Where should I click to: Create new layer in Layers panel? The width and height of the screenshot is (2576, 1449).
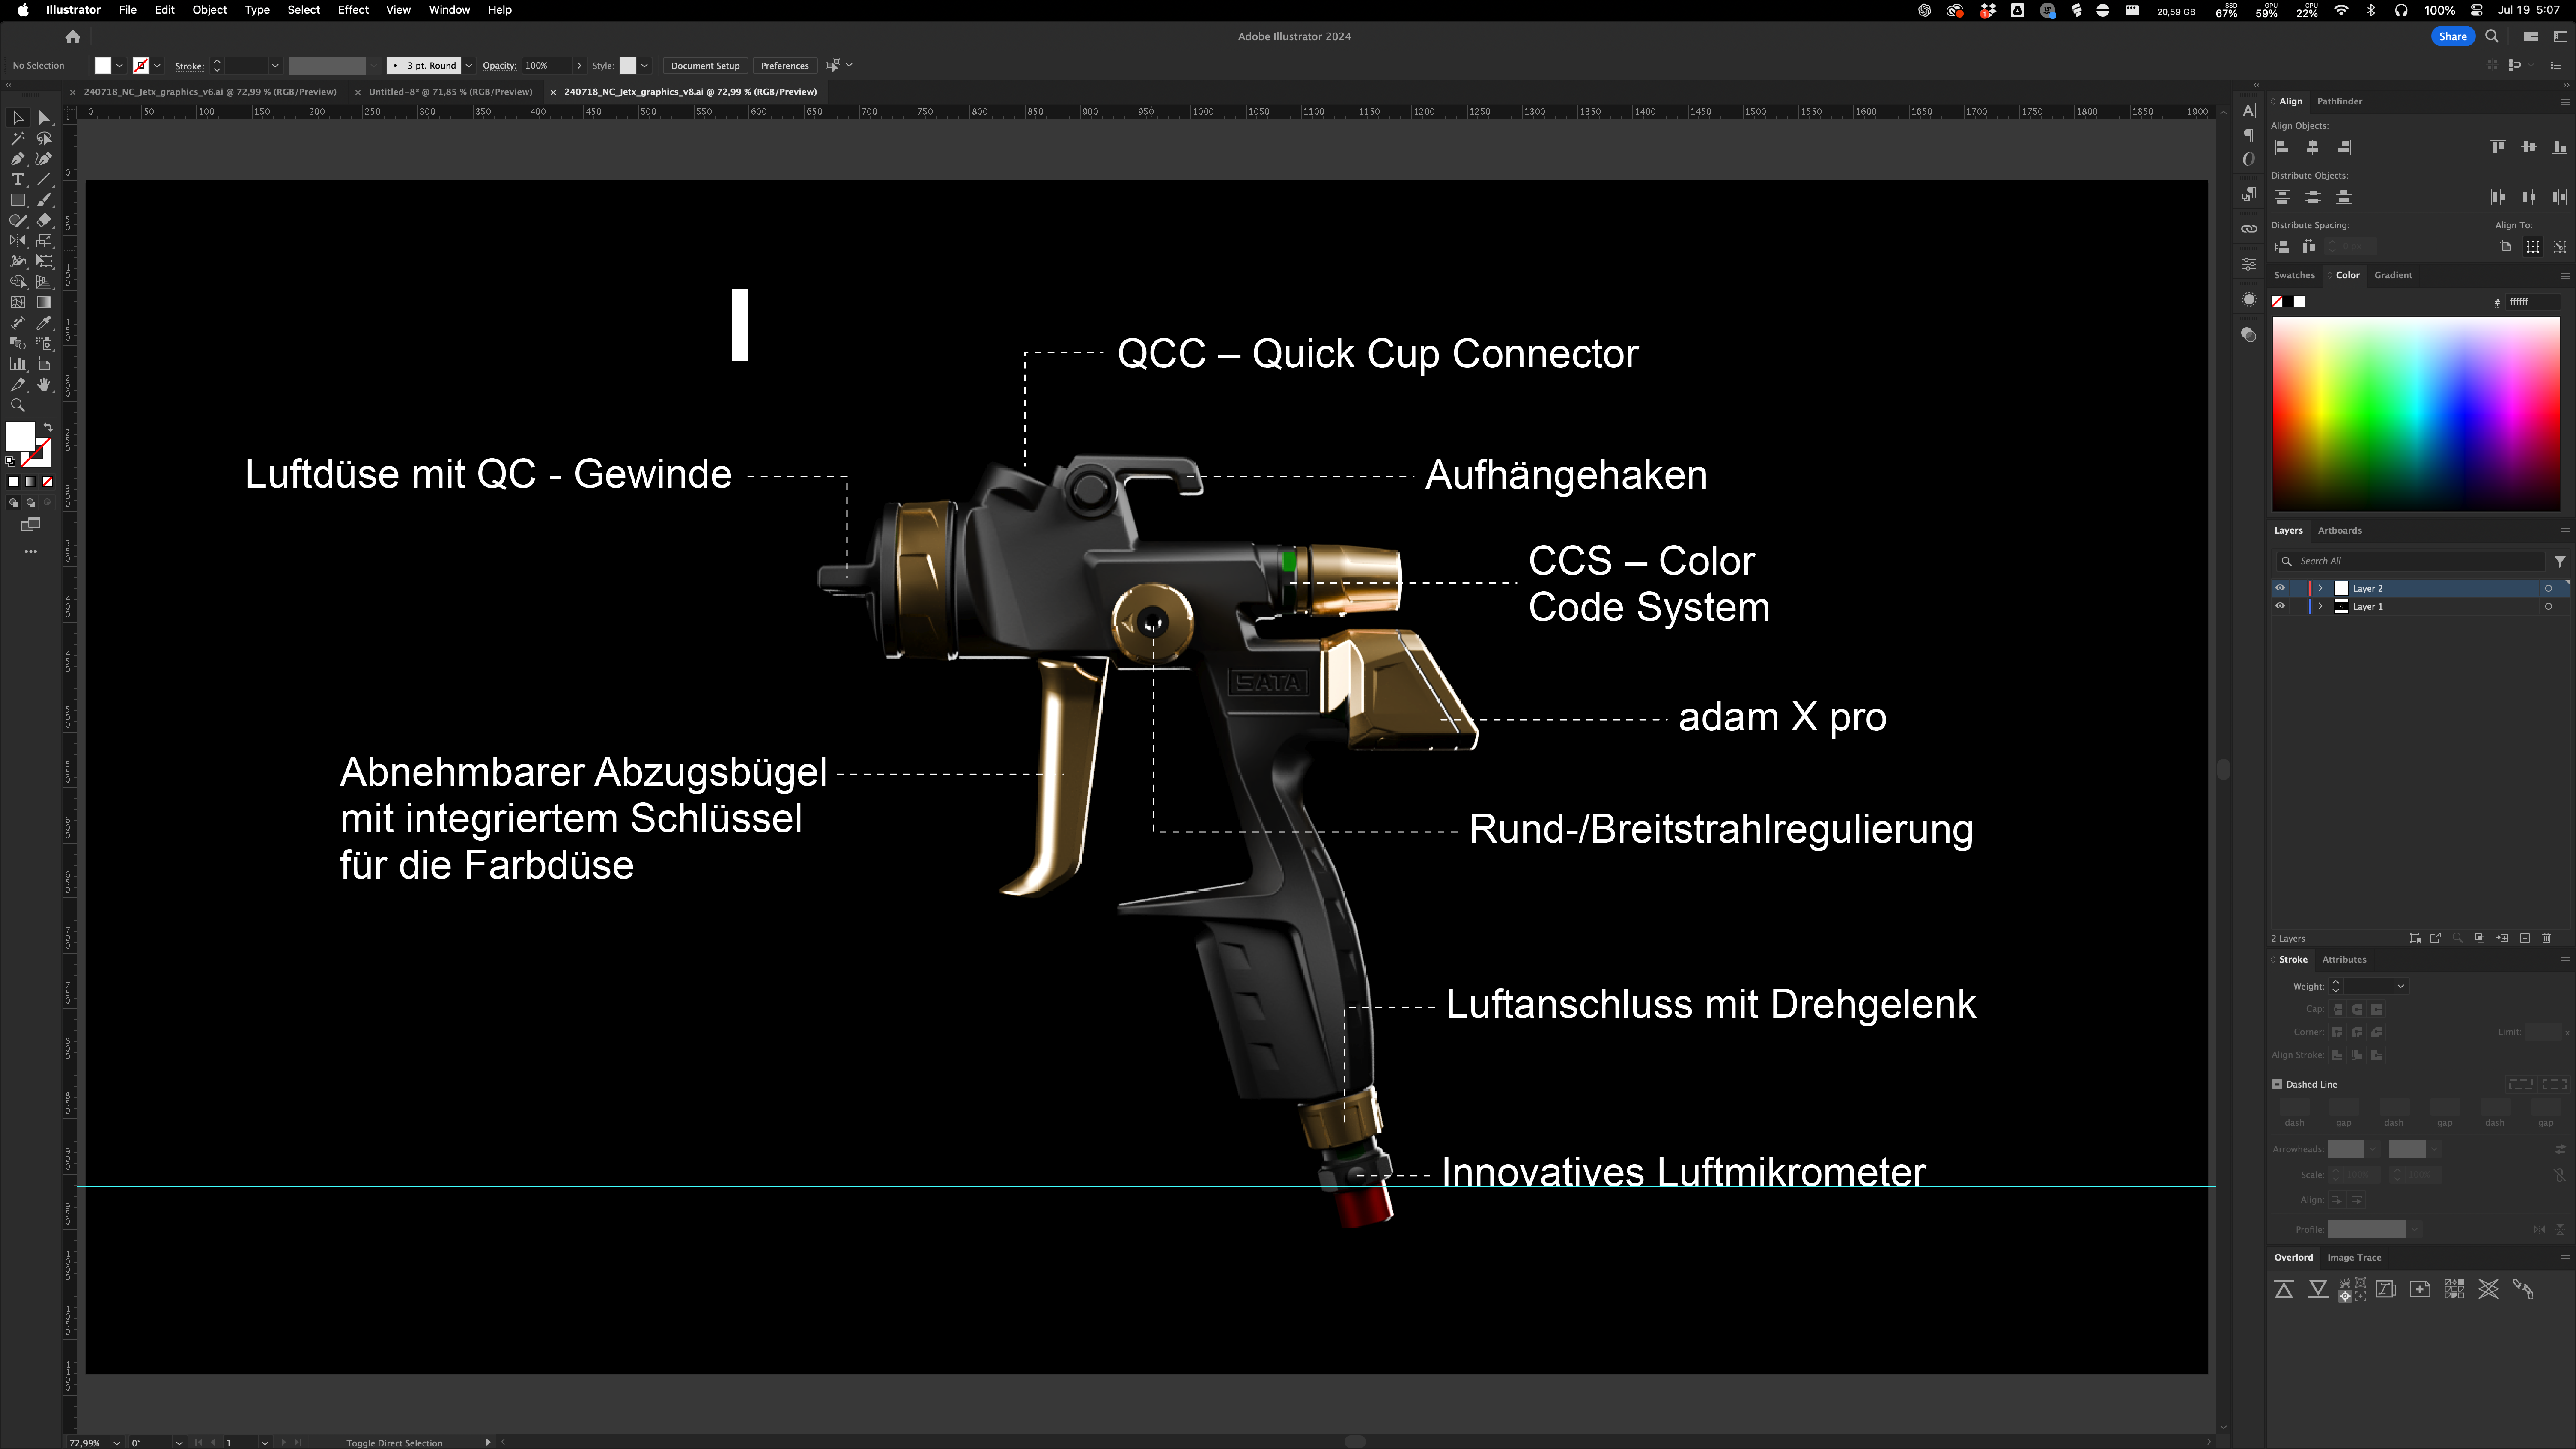pyautogui.click(x=2525, y=938)
